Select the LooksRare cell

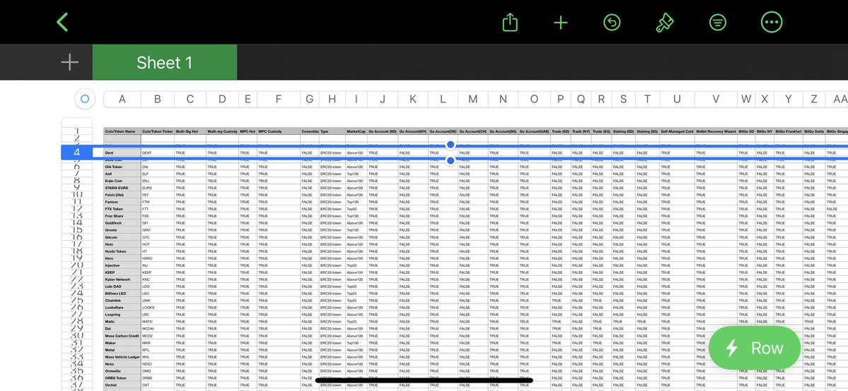[122, 307]
